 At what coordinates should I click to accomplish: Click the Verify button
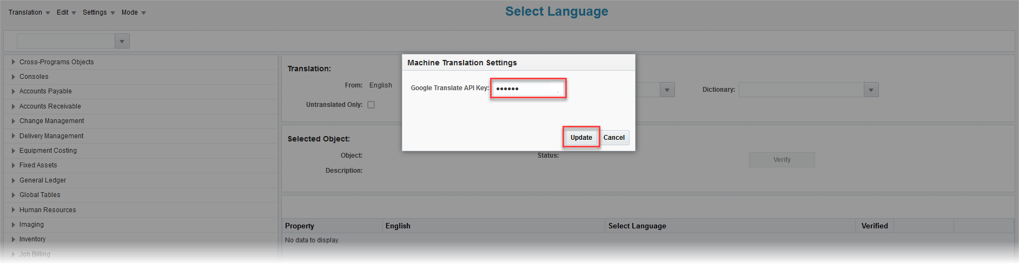coord(782,160)
